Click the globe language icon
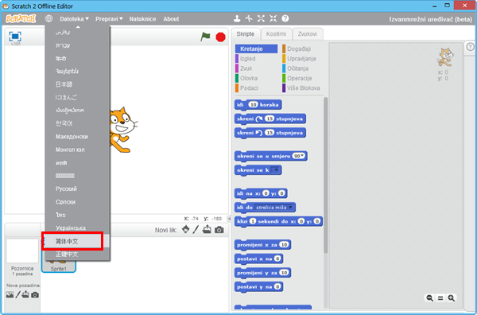 click(x=48, y=19)
